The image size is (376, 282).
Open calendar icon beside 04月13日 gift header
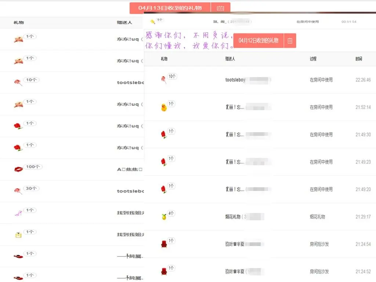[x=220, y=8]
